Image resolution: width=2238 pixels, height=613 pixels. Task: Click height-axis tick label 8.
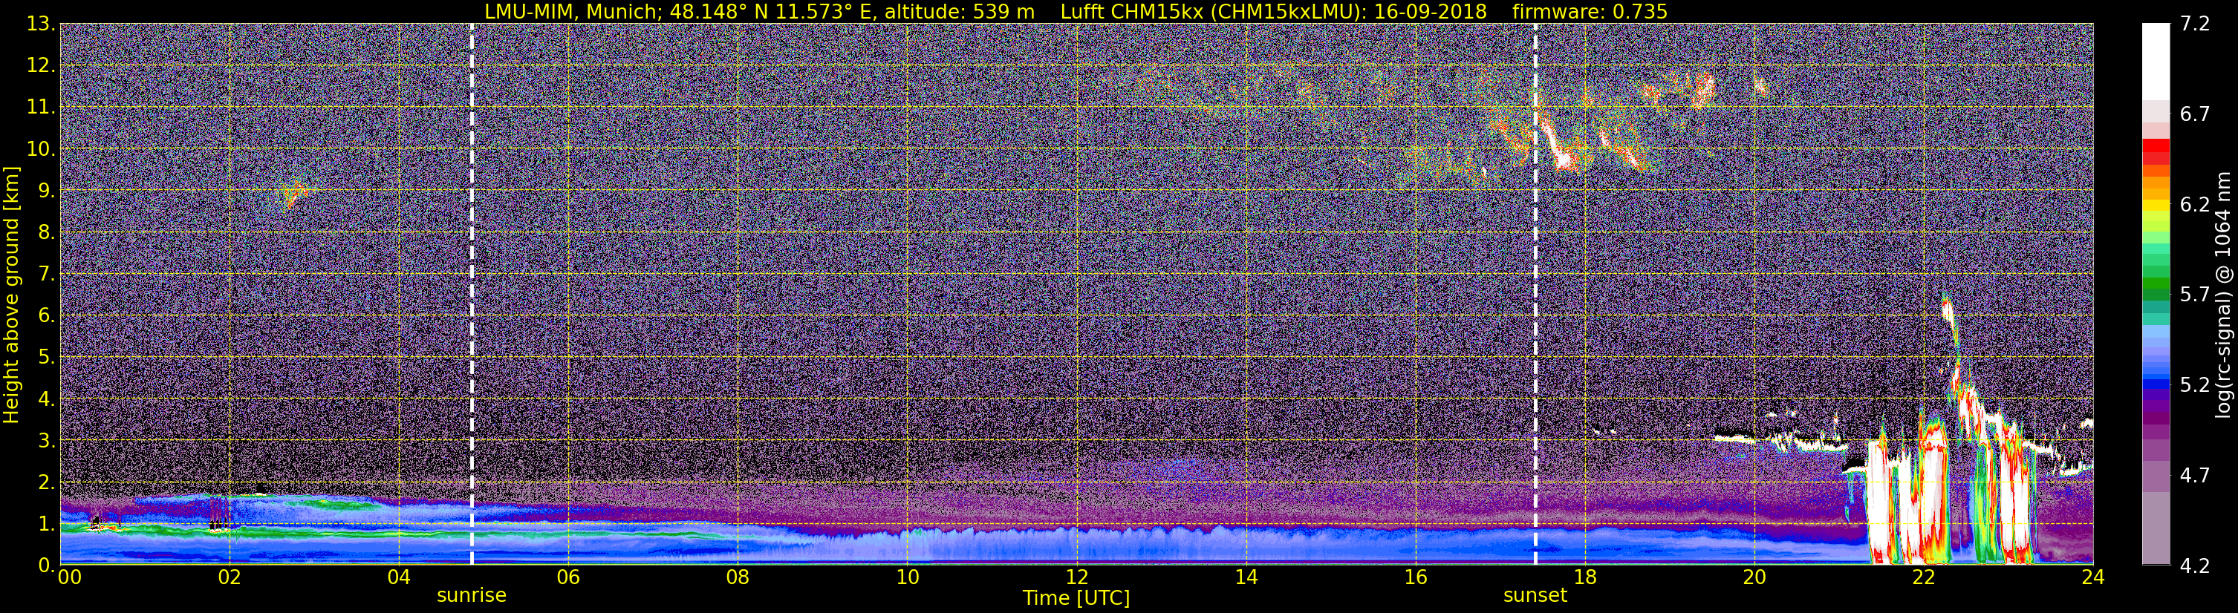pos(45,233)
